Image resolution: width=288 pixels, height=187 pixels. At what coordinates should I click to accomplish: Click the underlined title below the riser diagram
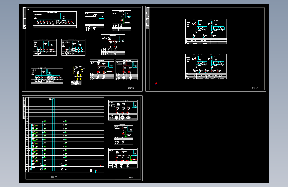coord(54,177)
